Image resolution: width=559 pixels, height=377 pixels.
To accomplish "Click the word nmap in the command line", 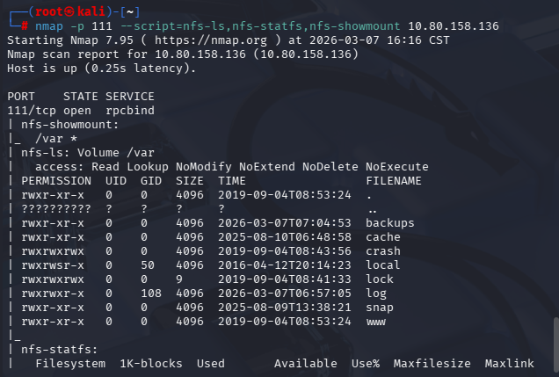I will (49, 26).
